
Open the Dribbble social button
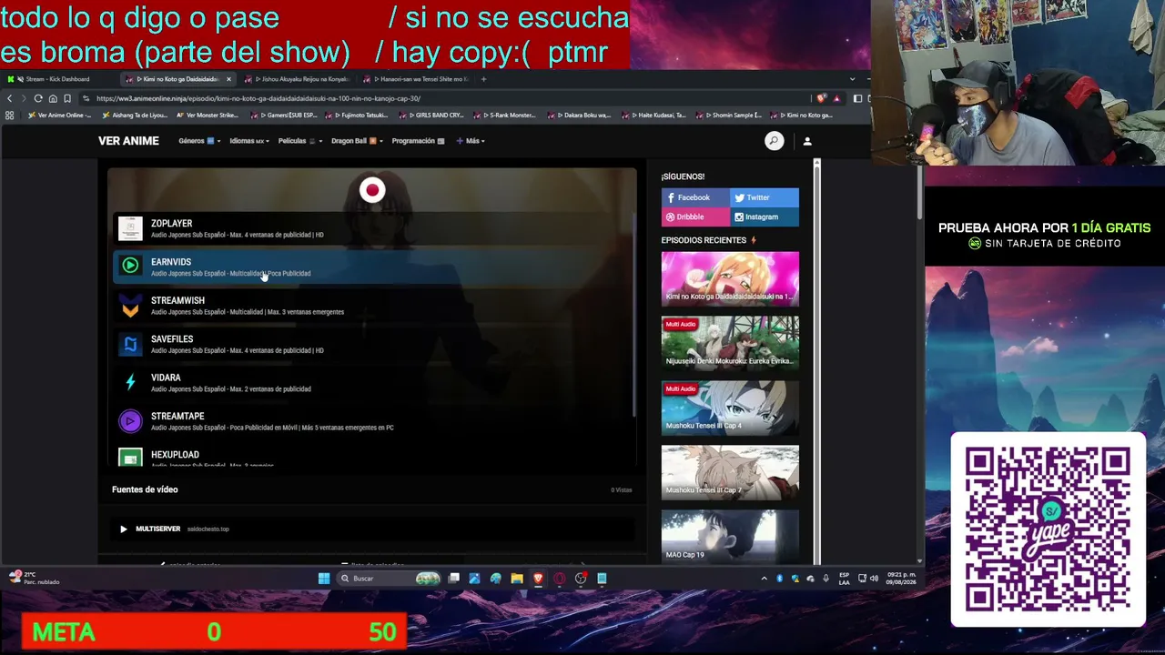tap(695, 217)
